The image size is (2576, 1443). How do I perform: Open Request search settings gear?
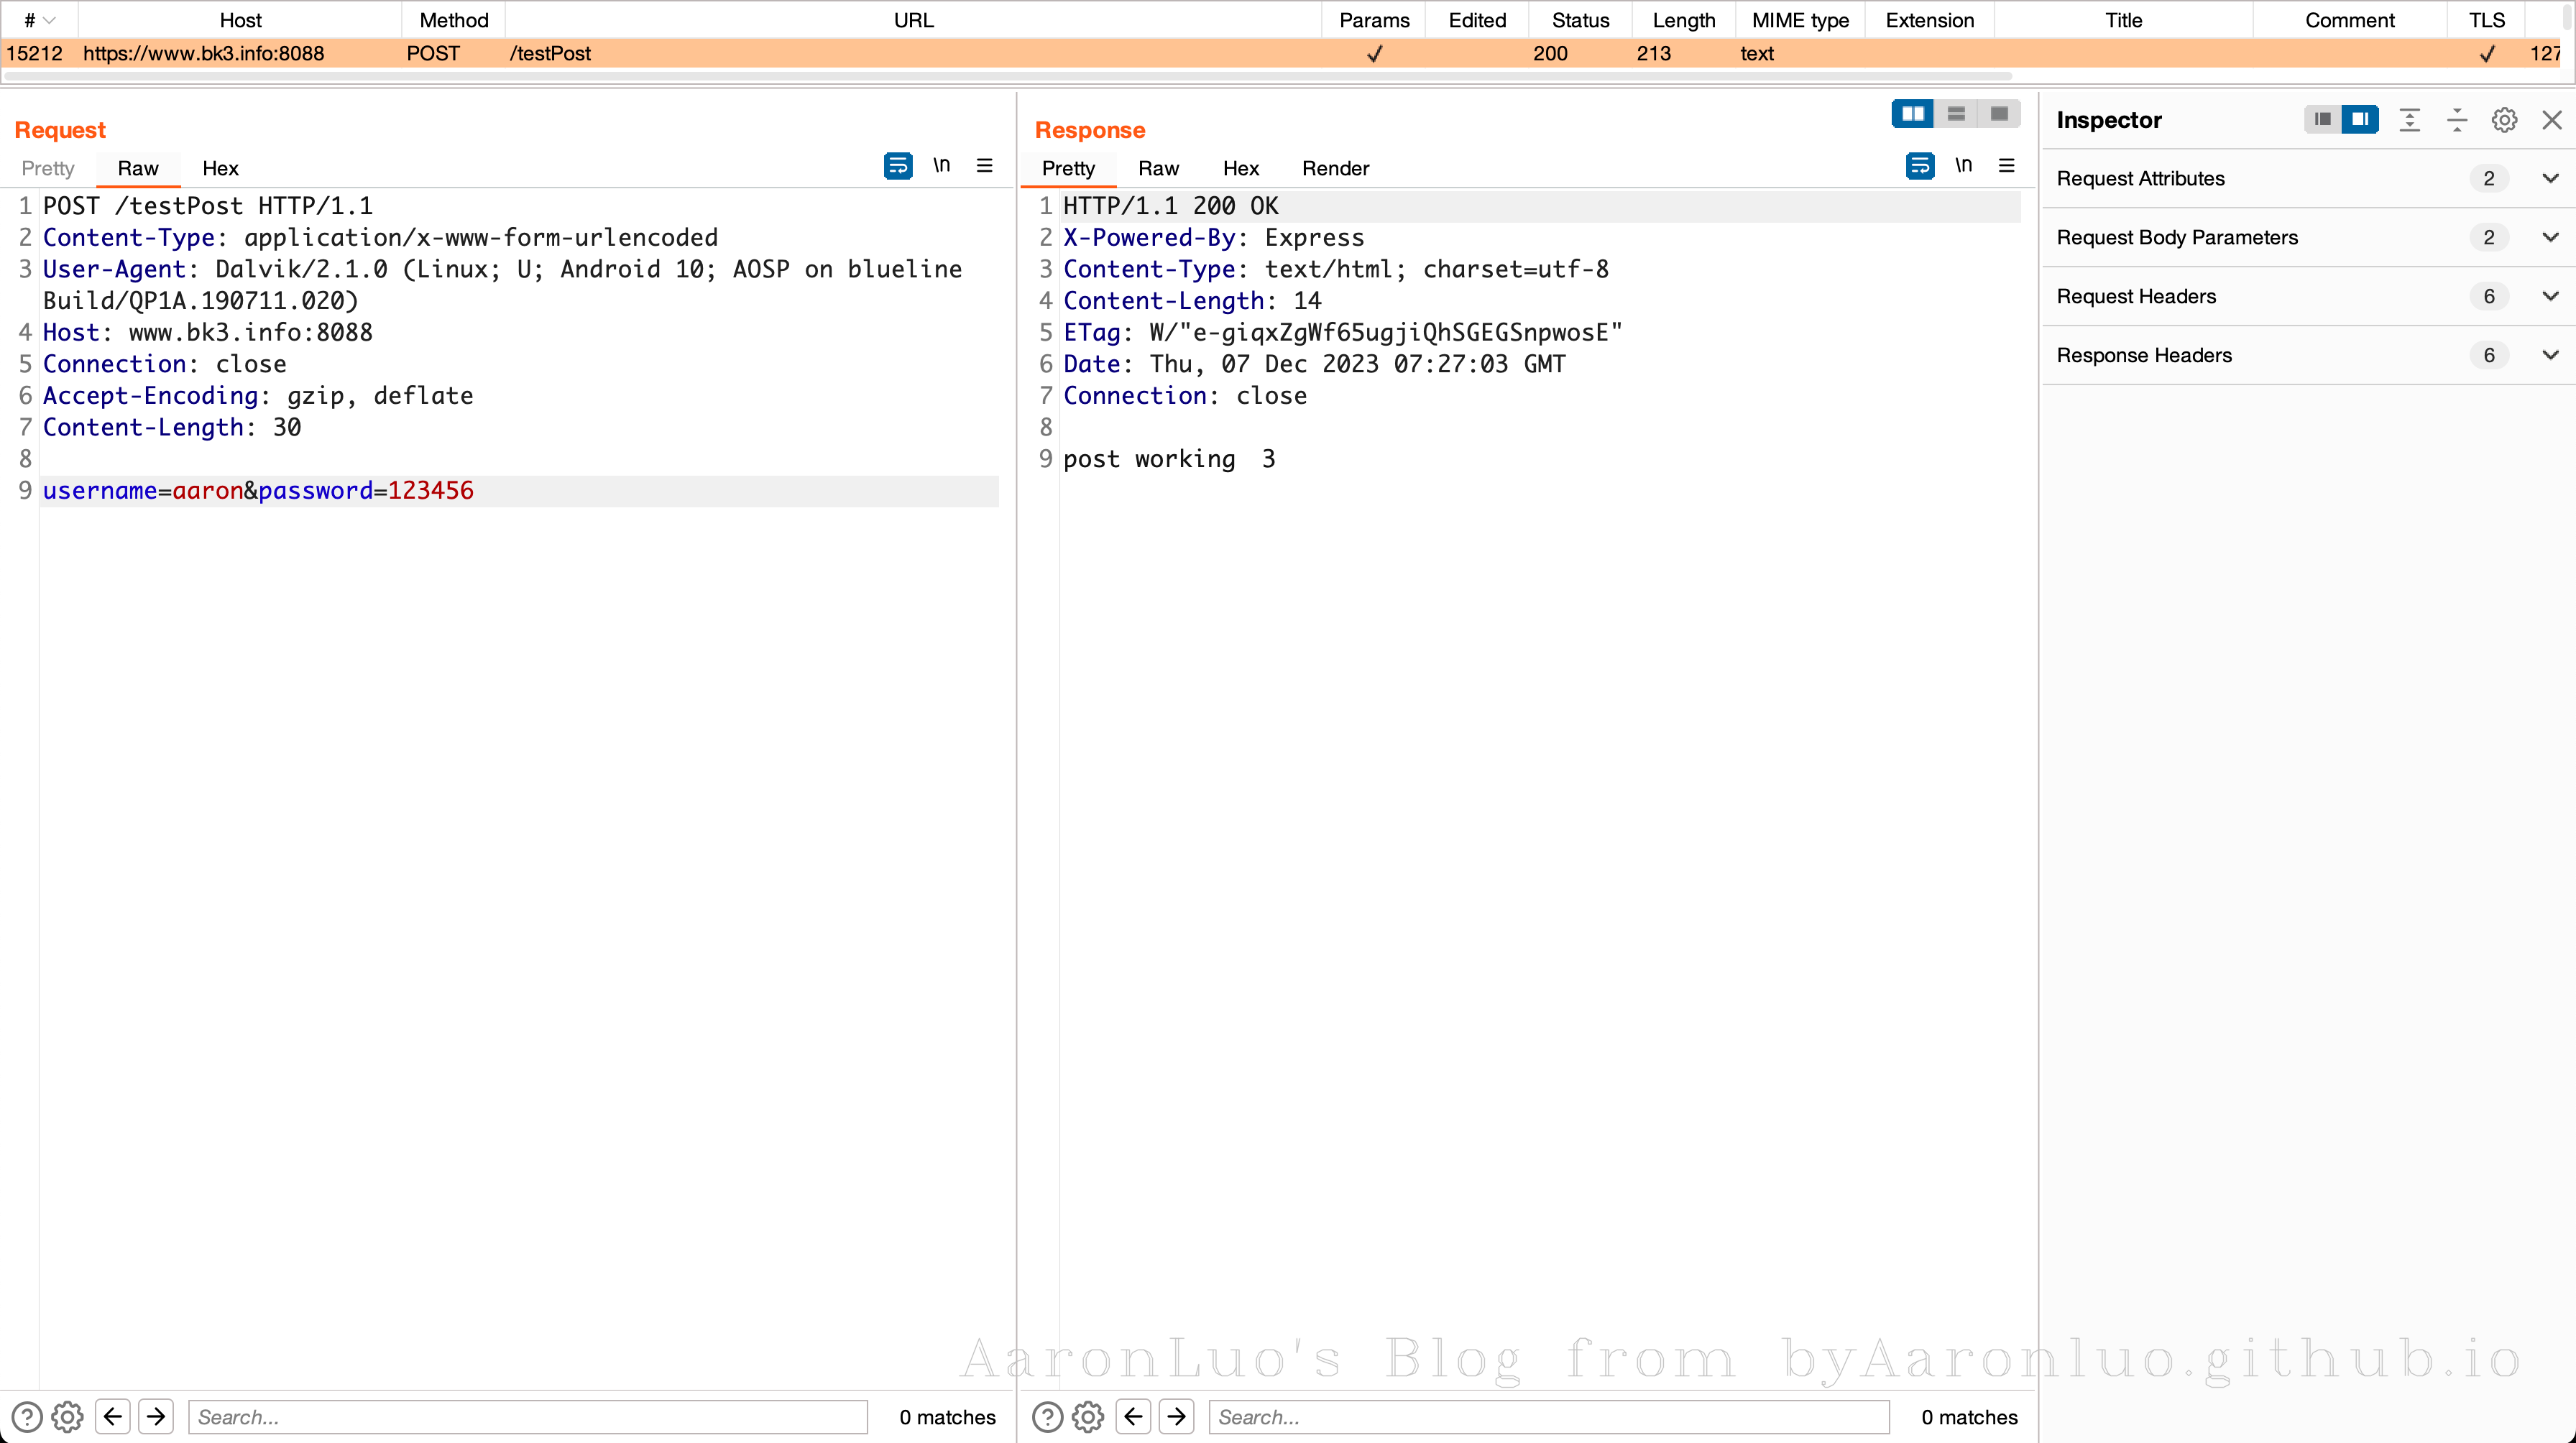click(x=67, y=1416)
